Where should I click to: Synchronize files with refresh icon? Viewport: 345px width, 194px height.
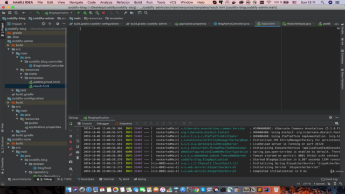click(16, 13)
